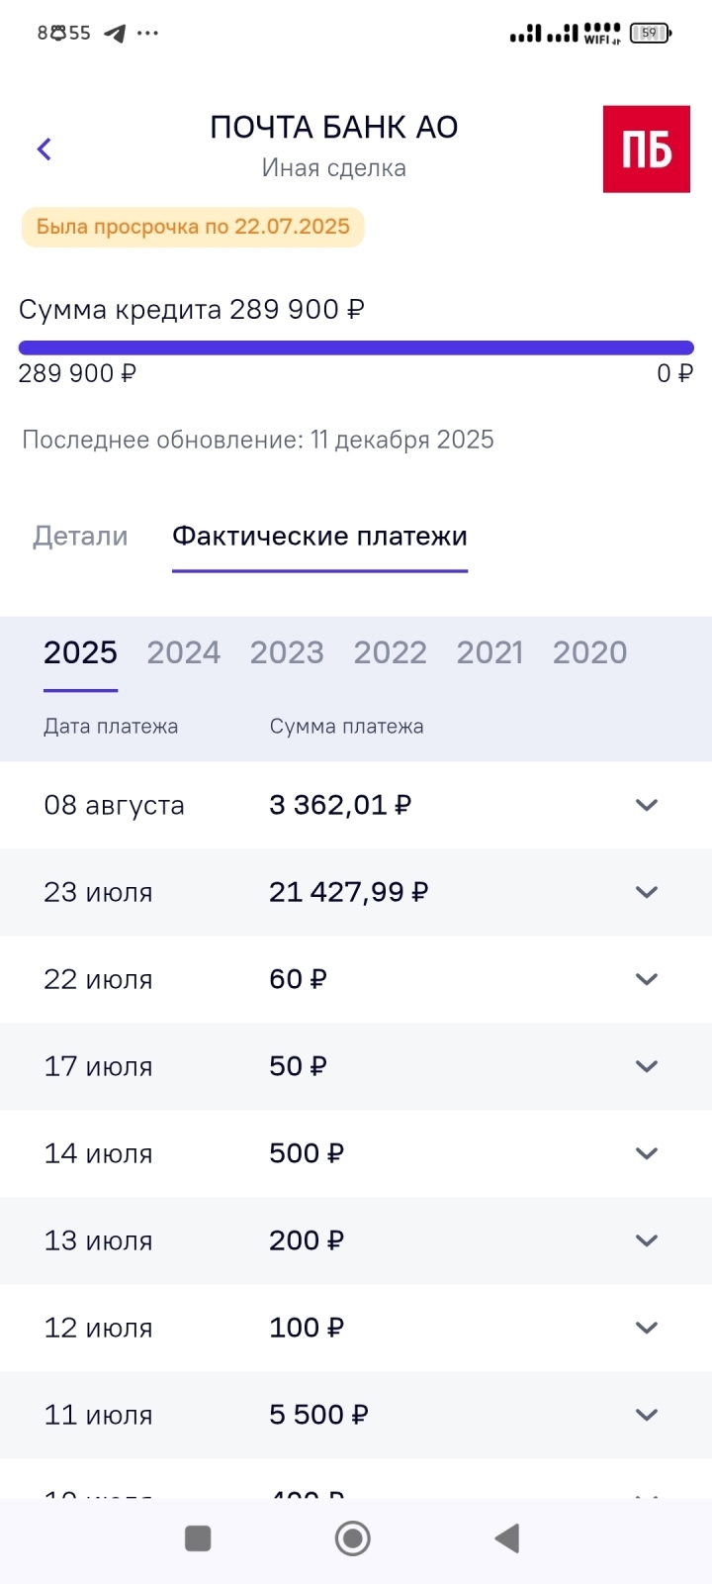Expand the 14 июля 500 ₽ payment
The image size is (712, 1584).
click(646, 1153)
